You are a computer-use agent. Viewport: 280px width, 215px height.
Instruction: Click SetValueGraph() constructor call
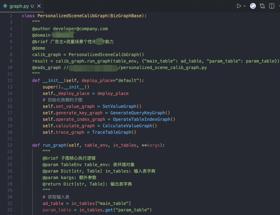pyautogui.click(x=122, y=106)
